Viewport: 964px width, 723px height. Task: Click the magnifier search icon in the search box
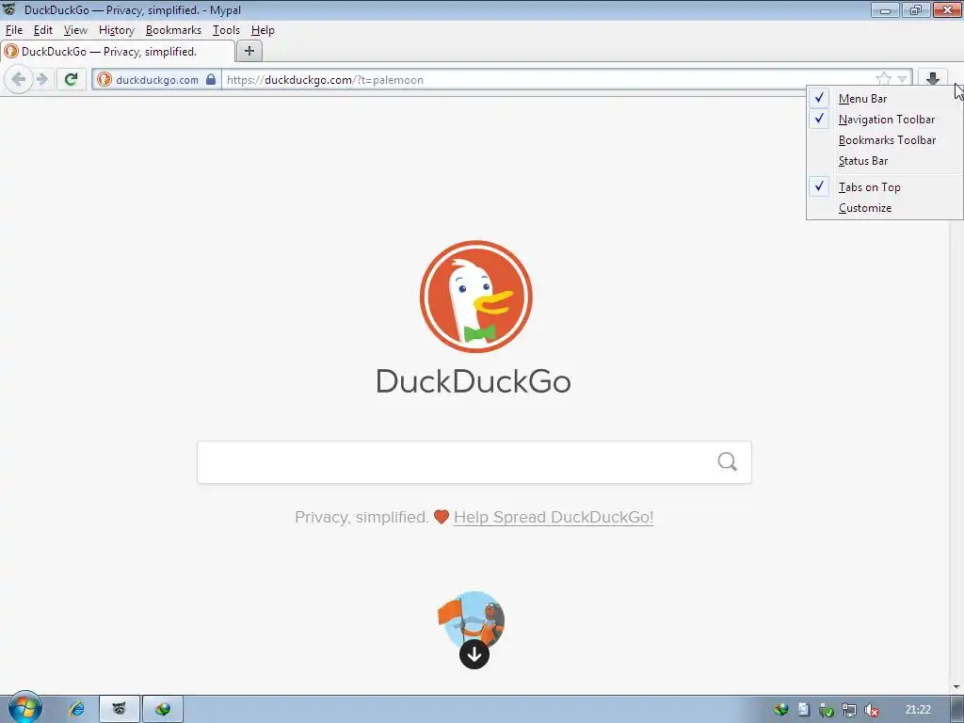coord(727,461)
